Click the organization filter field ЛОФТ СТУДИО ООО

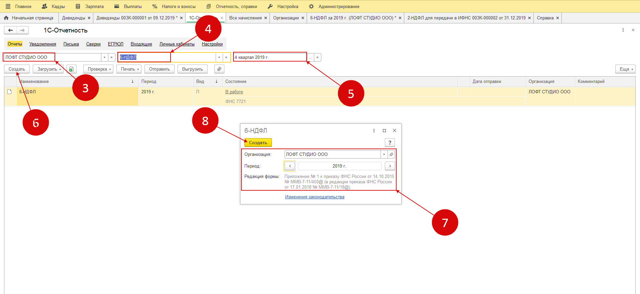tap(52, 57)
